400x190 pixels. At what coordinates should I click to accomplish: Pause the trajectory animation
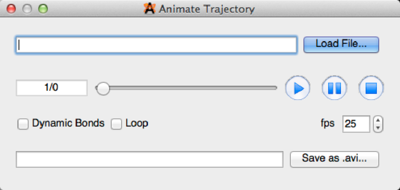point(334,88)
